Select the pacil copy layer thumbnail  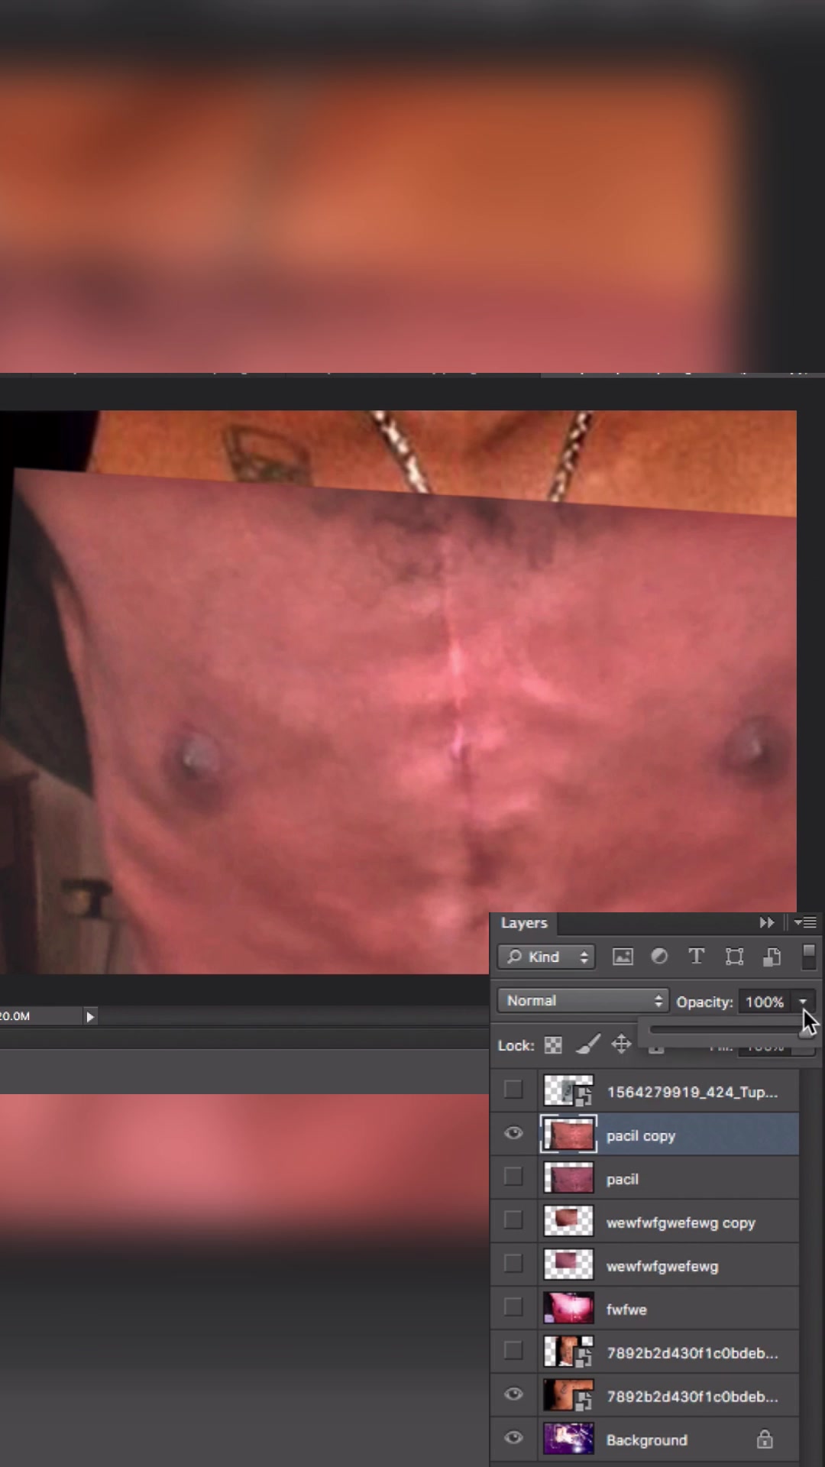[x=568, y=1135]
